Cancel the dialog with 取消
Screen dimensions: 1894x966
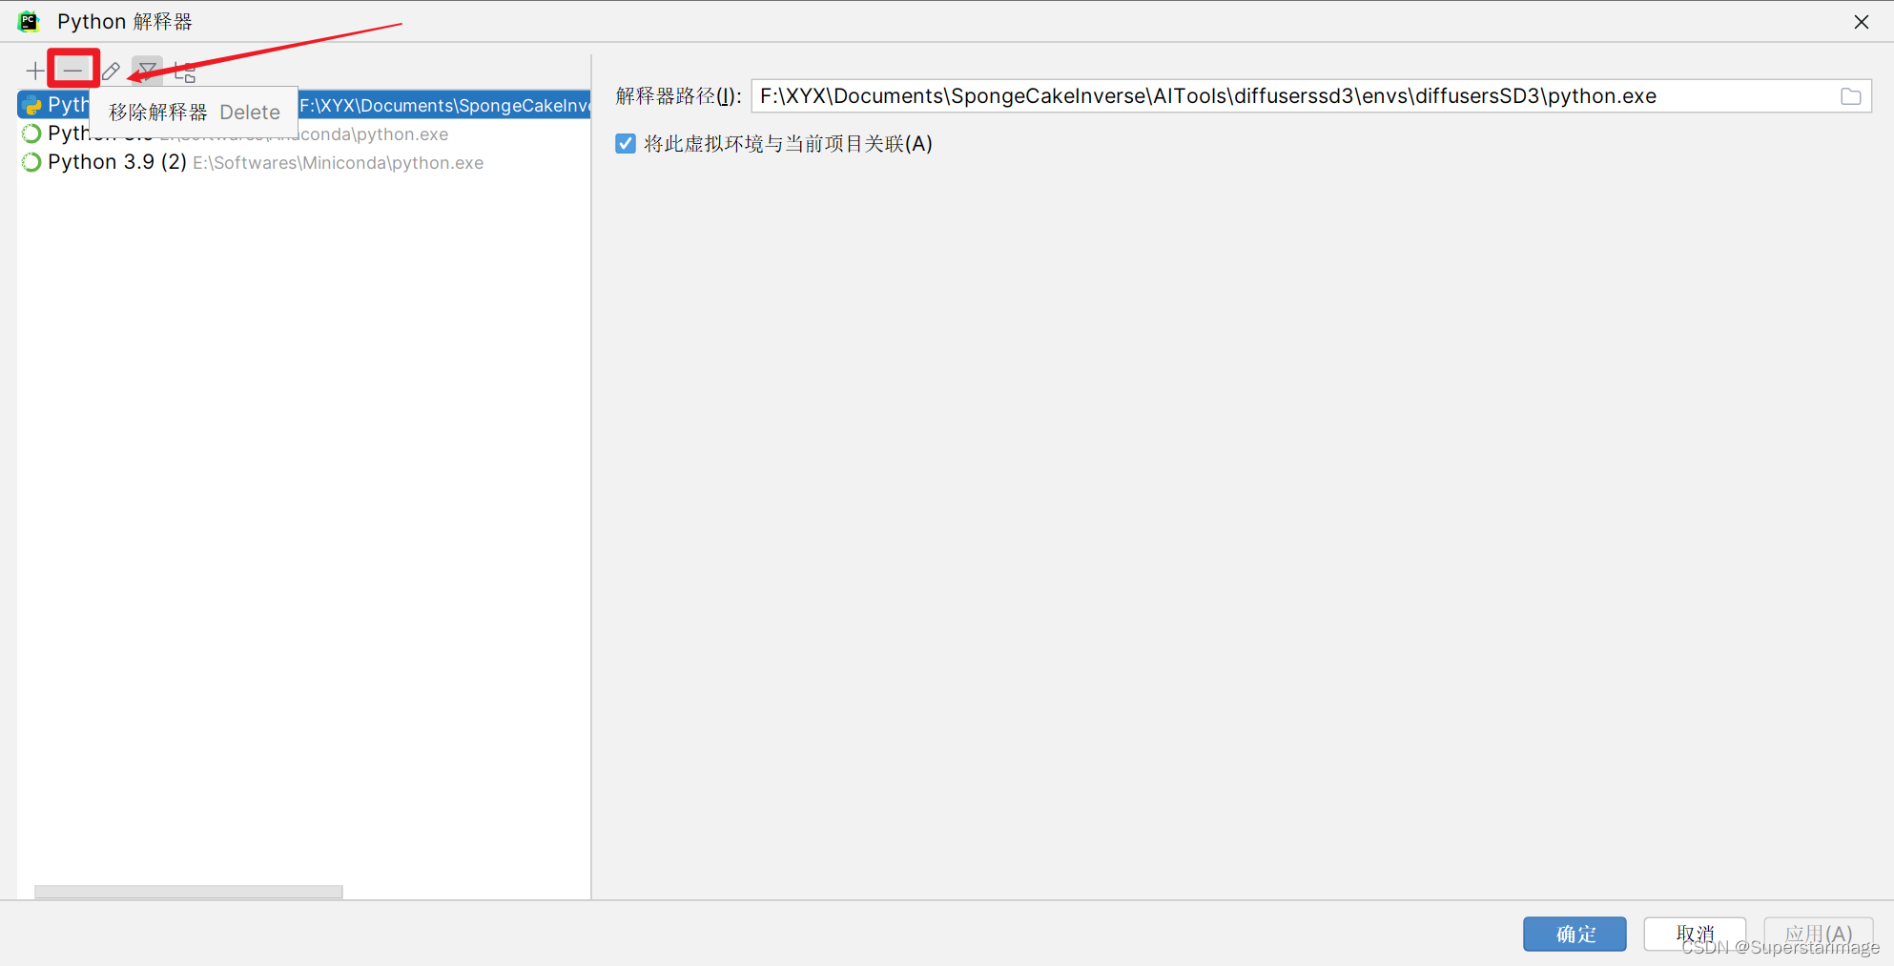[x=1695, y=934]
